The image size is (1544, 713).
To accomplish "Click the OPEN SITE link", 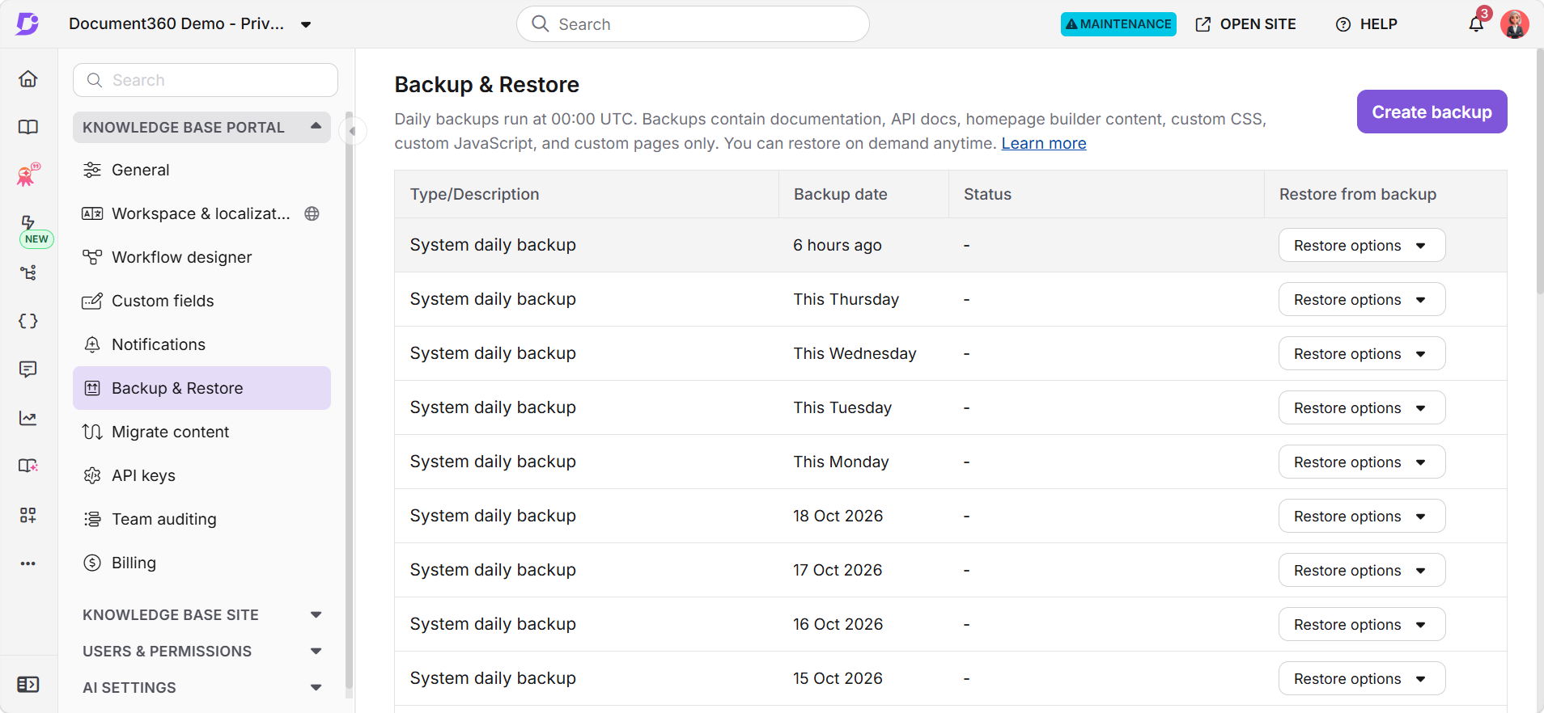I will click(x=1245, y=24).
